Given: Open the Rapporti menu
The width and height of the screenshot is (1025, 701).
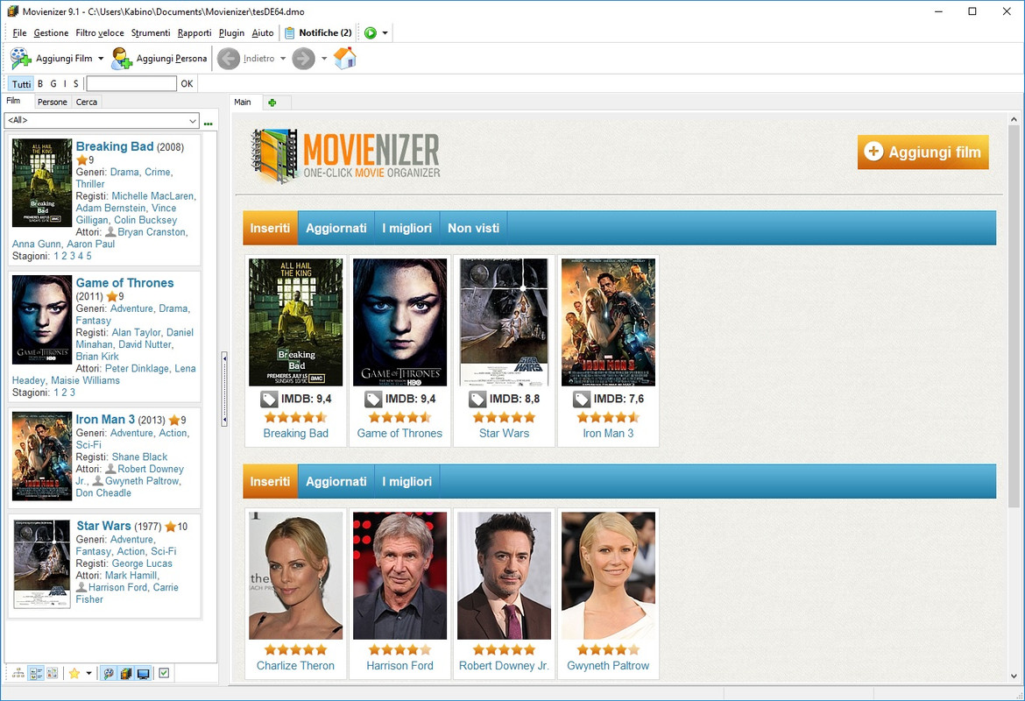Looking at the screenshot, I should (194, 32).
